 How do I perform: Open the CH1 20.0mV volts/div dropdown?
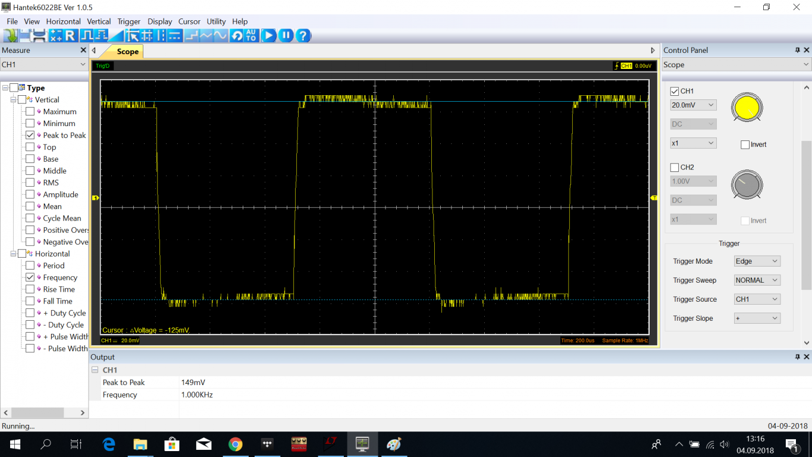tap(693, 105)
